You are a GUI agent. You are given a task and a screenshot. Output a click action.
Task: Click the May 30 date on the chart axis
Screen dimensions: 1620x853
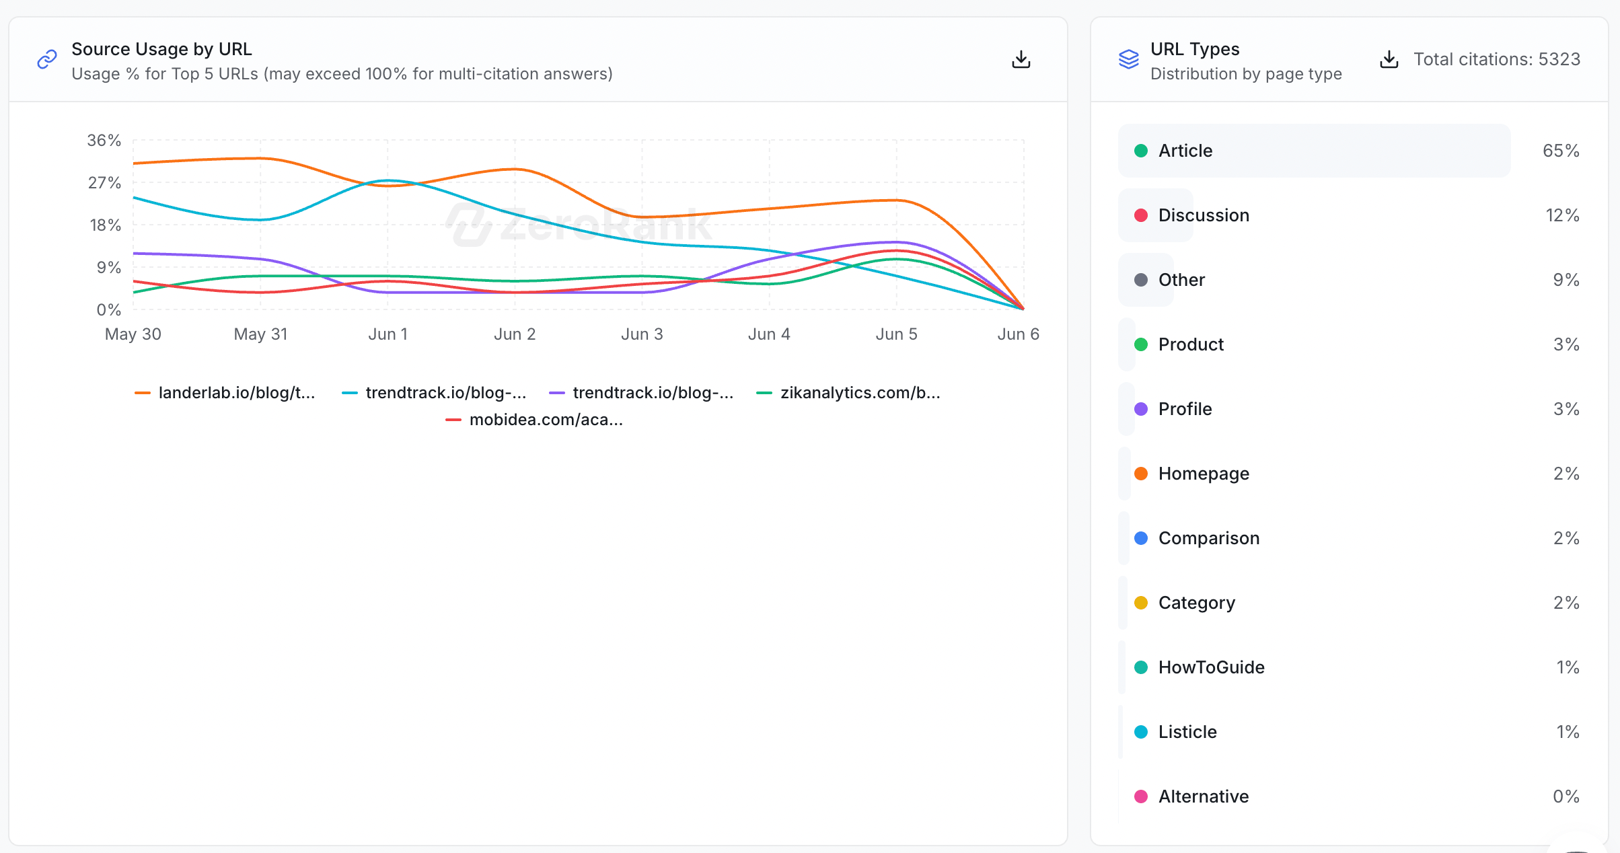(133, 334)
